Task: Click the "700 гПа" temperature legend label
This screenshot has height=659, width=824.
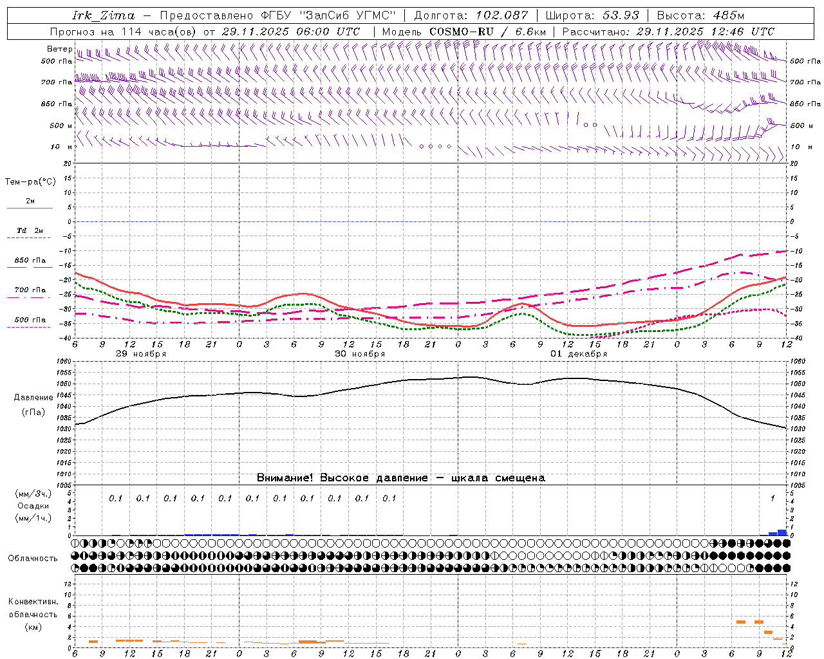Action: [30, 290]
